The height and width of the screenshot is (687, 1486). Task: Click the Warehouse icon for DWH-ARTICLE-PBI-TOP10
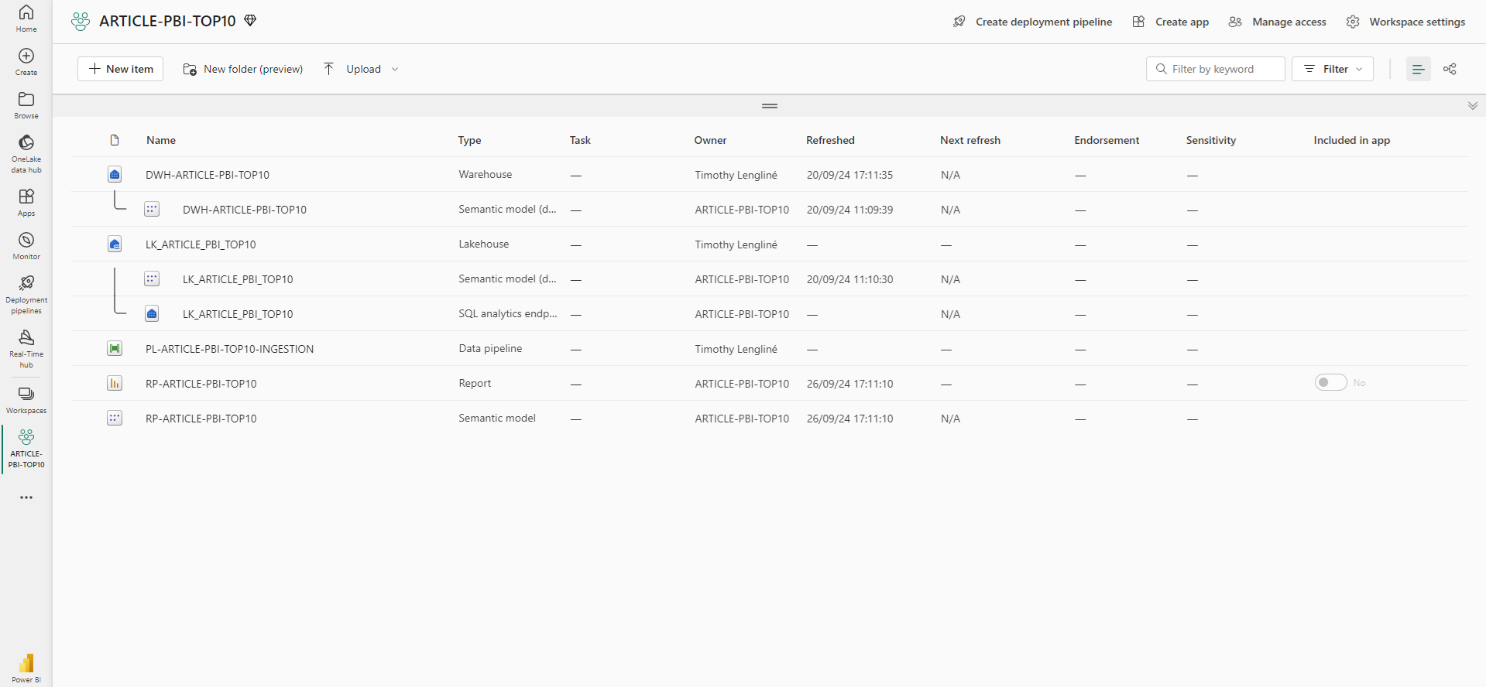pyautogui.click(x=115, y=175)
